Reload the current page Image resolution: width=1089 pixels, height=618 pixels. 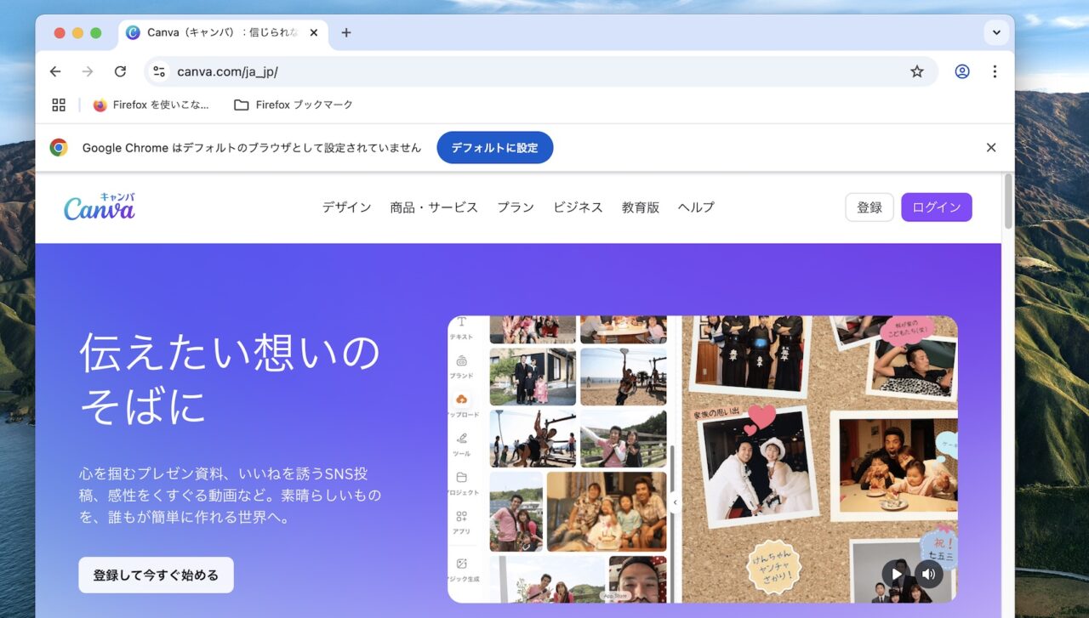coord(120,71)
